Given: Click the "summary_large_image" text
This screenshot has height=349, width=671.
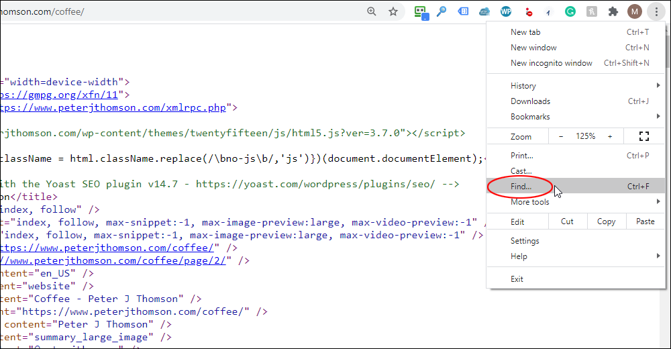Looking at the screenshot, I should 94,338.
